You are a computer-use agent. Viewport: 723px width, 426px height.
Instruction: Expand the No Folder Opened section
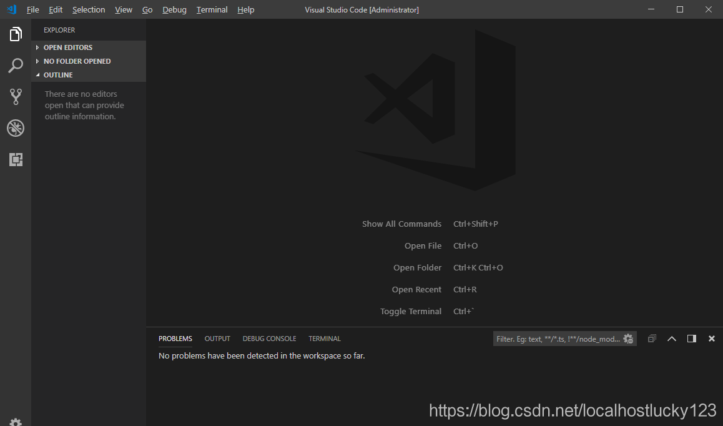click(x=89, y=61)
